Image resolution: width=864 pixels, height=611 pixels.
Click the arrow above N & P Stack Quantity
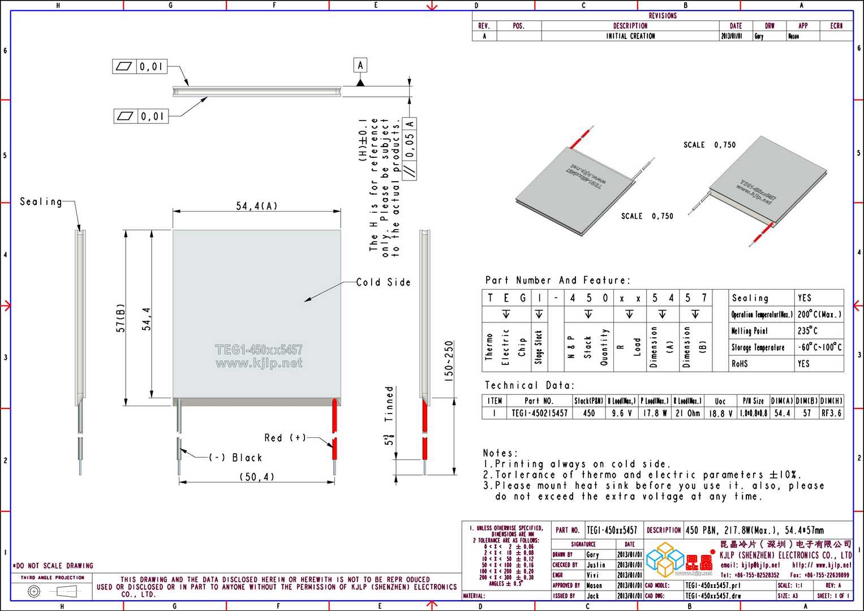588,313
